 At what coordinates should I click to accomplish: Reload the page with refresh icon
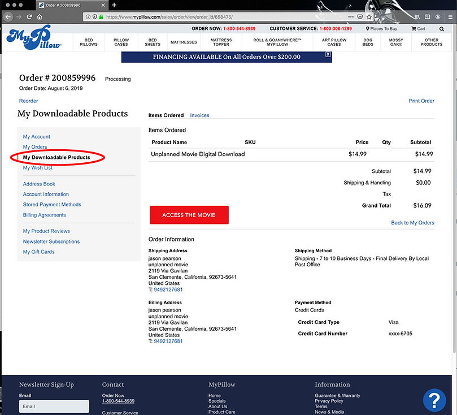(29, 17)
